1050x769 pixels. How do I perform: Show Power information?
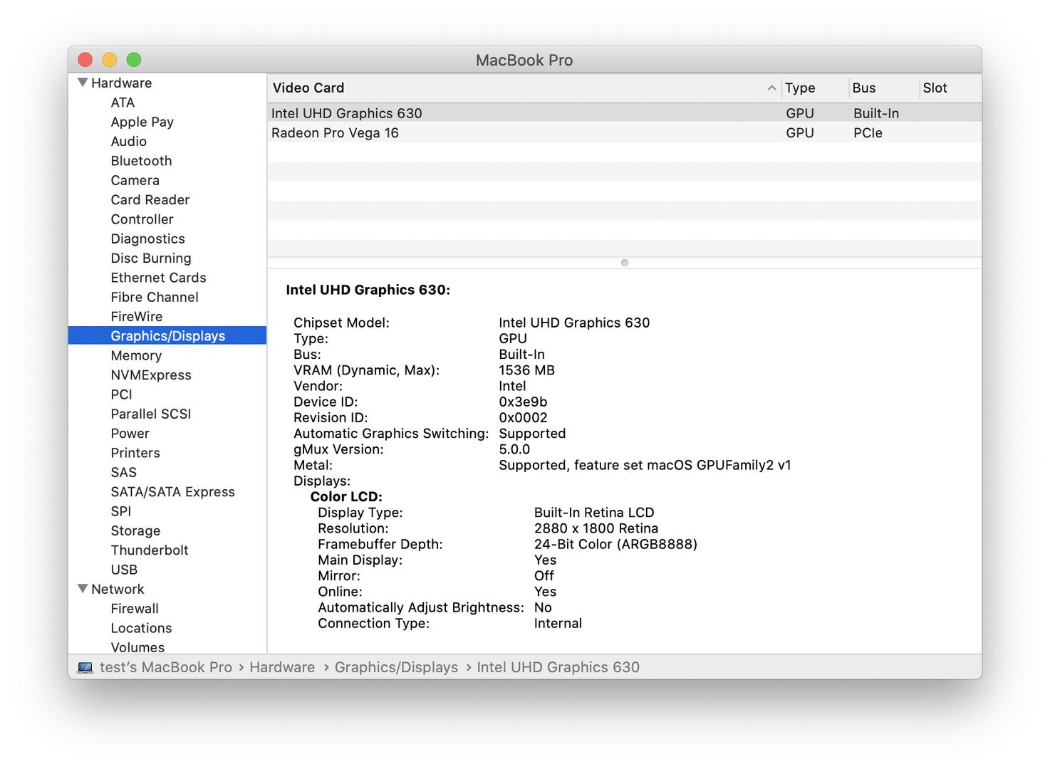pyautogui.click(x=130, y=433)
